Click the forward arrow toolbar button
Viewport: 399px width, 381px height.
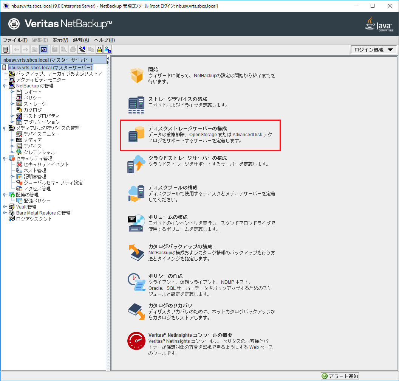click(26, 50)
